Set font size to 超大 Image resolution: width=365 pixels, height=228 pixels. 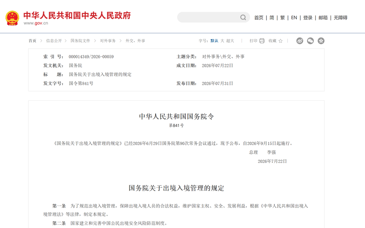click(x=230, y=41)
